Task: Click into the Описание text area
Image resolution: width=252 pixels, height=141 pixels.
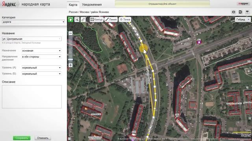Action: [x=32, y=97]
